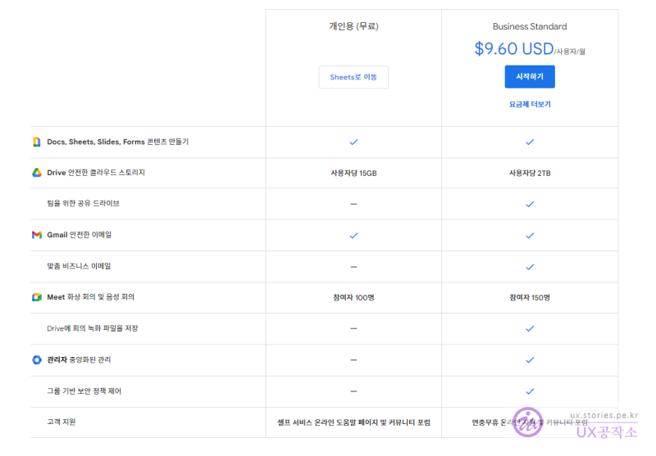Click the dash for Drive에 회의 녹화 in 개인용 column
Image resolution: width=656 pixels, height=456 pixels.
click(353, 328)
